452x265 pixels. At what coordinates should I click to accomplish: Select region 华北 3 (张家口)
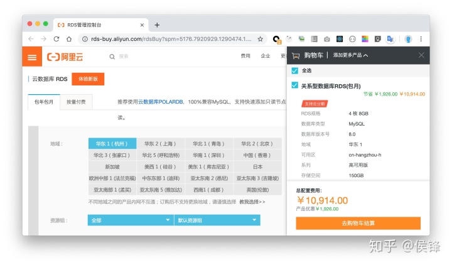112,155
